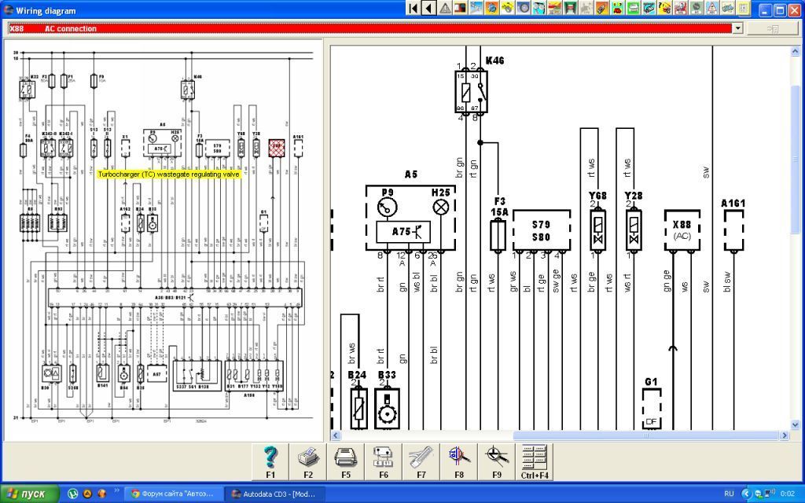This screenshot has width=805, height=503.
Task: Open the F6 connector diagram tool
Action: tap(384, 461)
